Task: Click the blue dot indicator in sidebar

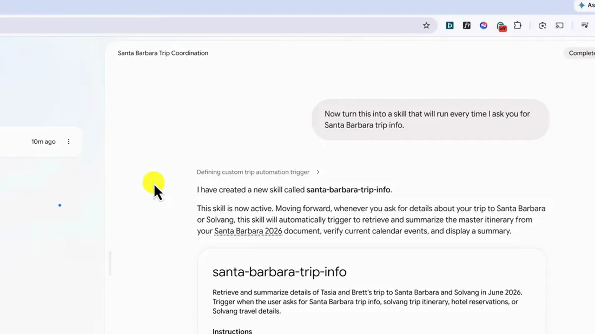Action: click(x=59, y=205)
